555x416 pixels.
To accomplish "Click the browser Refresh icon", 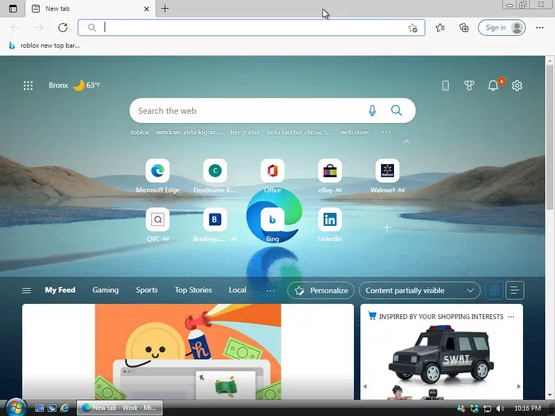I will (x=63, y=28).
